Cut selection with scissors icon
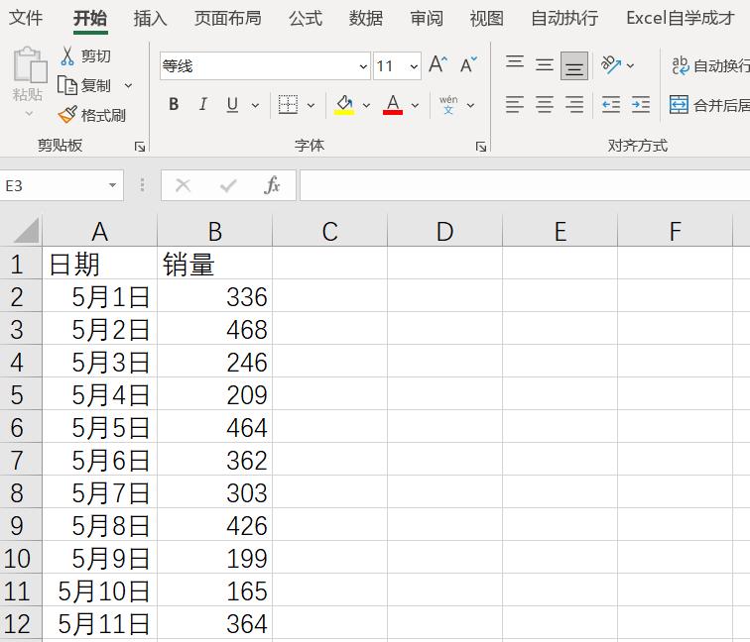 67,56
